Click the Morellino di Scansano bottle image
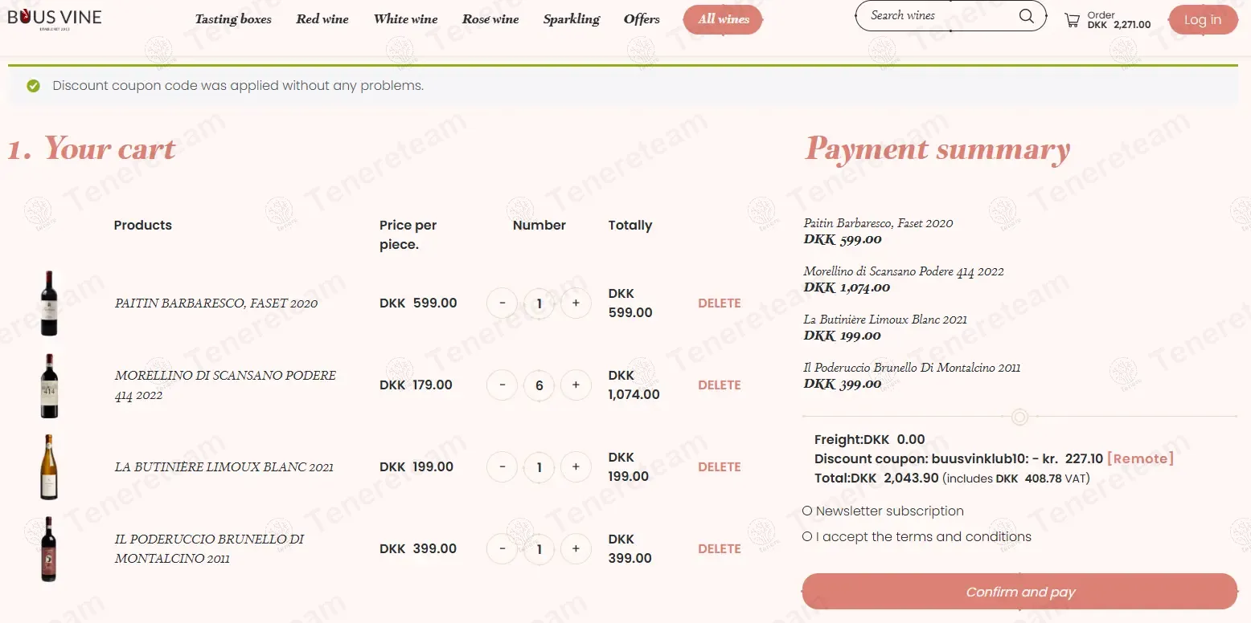The height and width of the screenshot is (623, 1251). click(49, 385)
